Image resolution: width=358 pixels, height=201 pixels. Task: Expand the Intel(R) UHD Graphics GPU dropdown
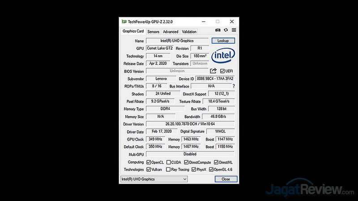(x=154, y=179)
